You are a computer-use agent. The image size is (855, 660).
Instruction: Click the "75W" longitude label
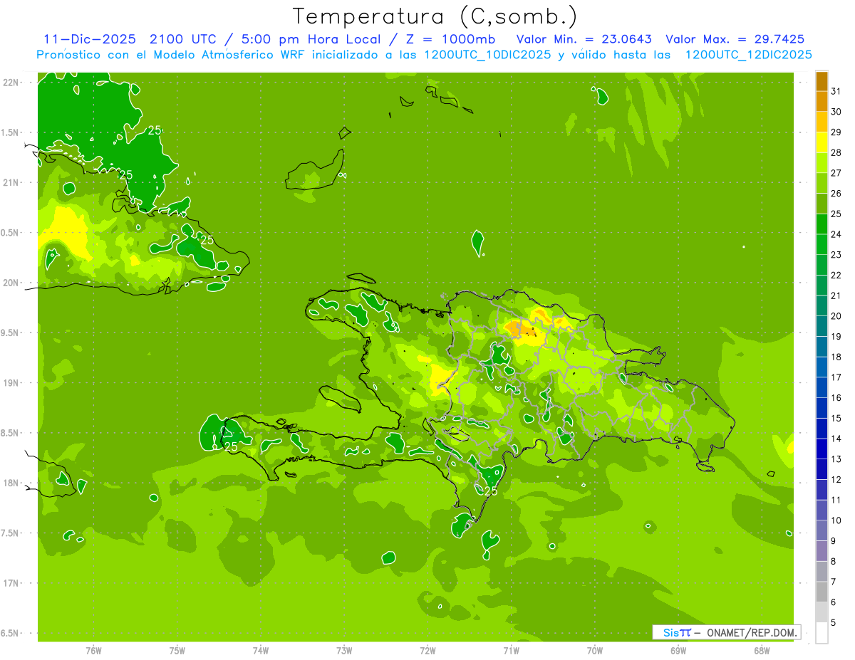click(x=177, y=650)
